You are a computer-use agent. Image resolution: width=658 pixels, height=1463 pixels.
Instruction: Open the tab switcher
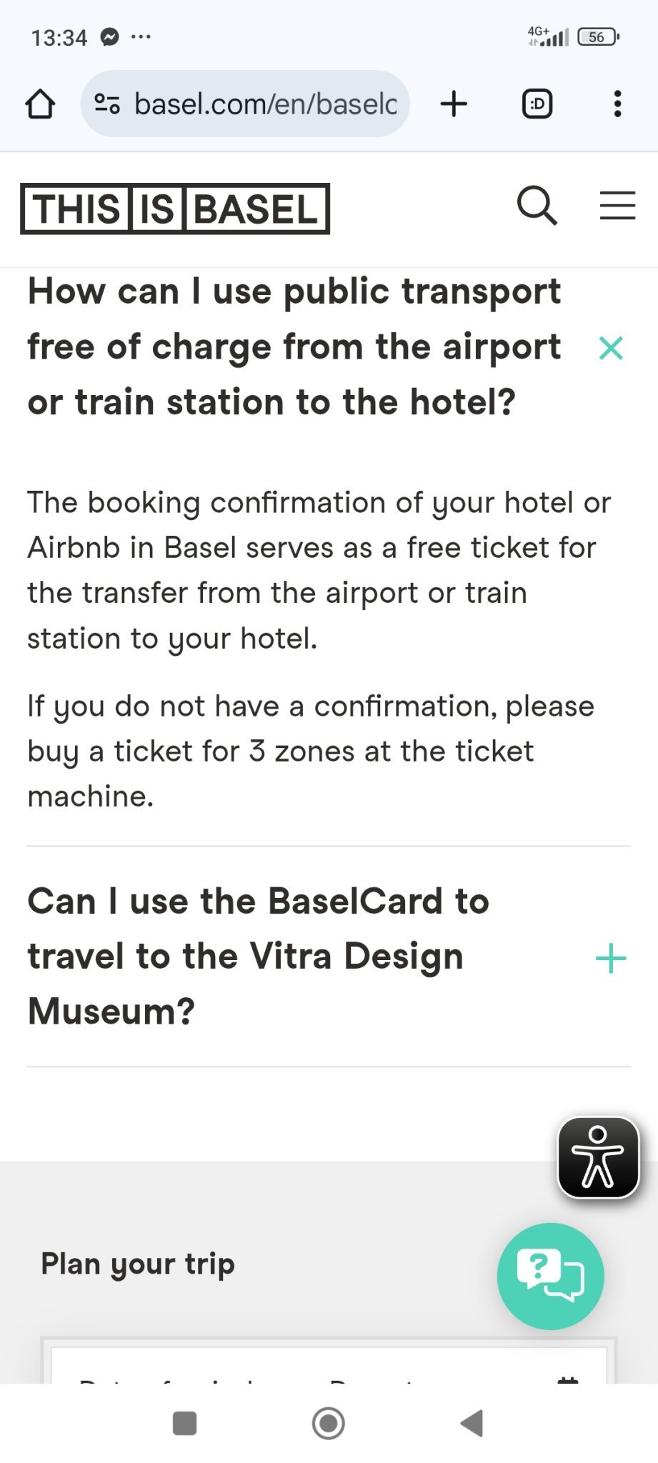(x=537, y=104)
